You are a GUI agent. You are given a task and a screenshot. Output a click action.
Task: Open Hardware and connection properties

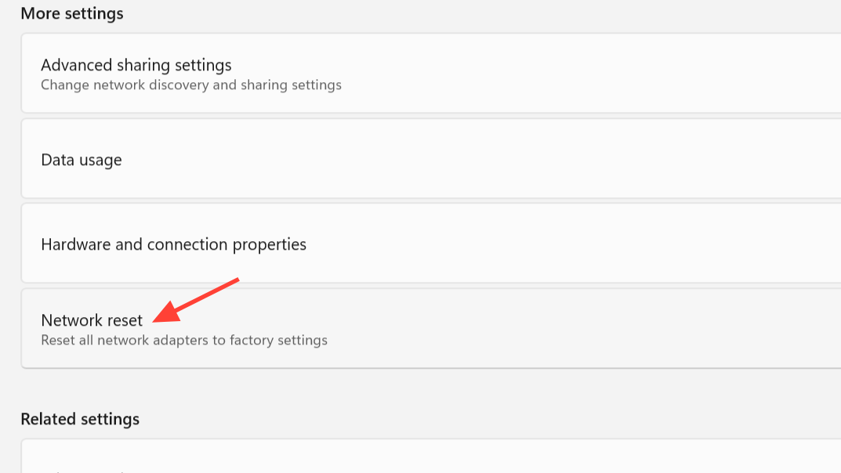pyautogui.click(x=173, y=244)
